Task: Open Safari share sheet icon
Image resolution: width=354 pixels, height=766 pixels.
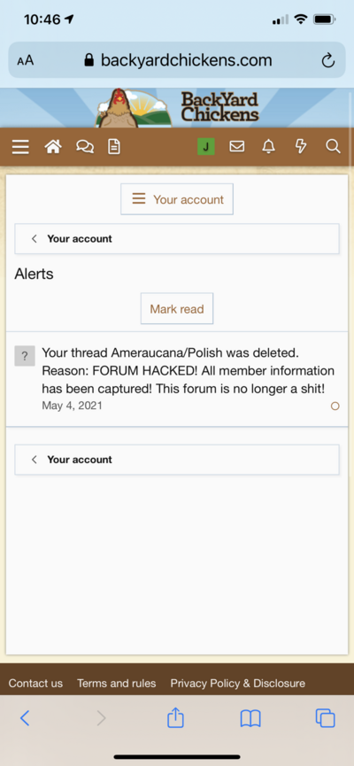Action: click(x=175, y=718)
